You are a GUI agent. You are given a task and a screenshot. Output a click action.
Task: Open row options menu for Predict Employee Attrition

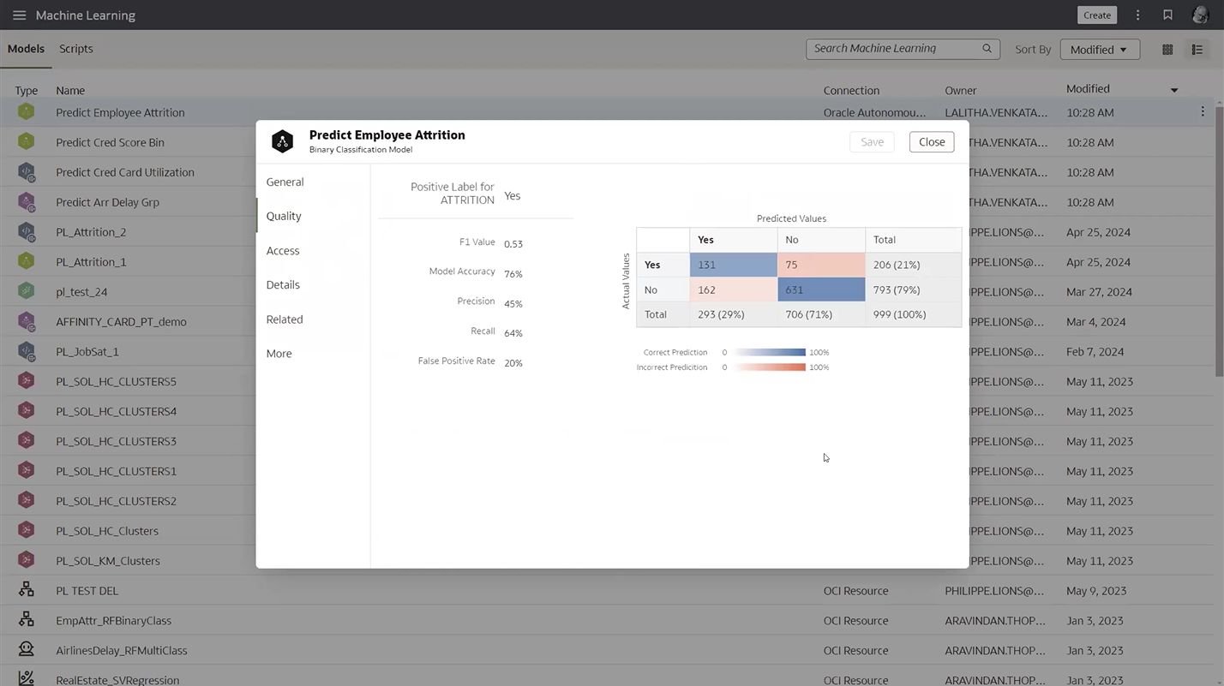(x=1203, y=111)
